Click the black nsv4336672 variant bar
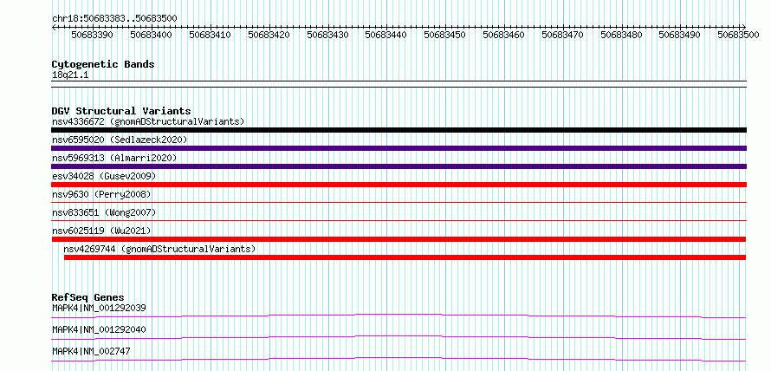The width and height of the screenshot is (771, 371). click(x=398, y=130)
